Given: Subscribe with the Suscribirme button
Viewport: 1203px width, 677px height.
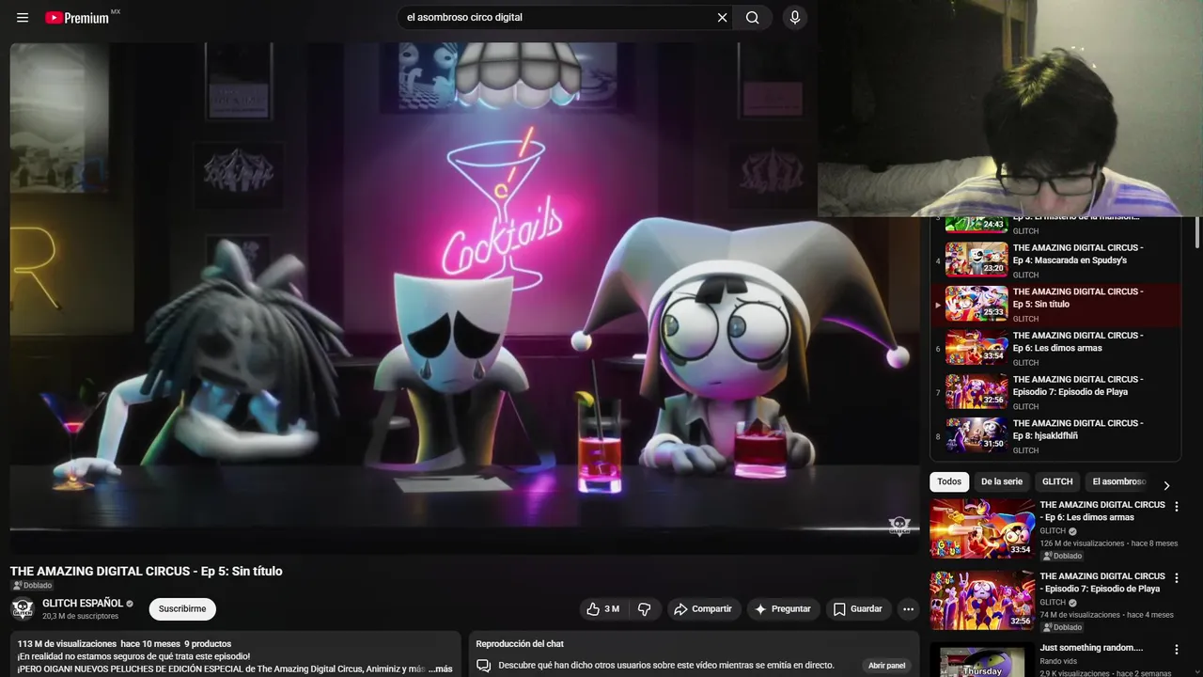Looking at the screenshot, I should [182, 609].
